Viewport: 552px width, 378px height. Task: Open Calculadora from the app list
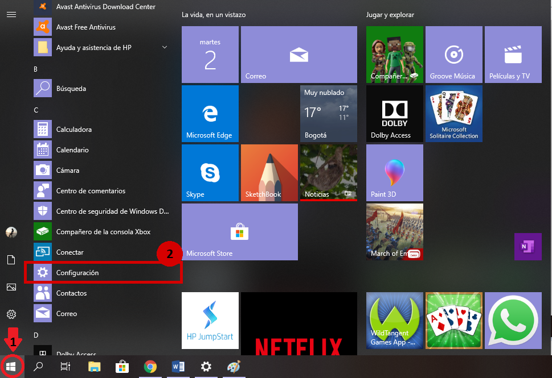102,129
